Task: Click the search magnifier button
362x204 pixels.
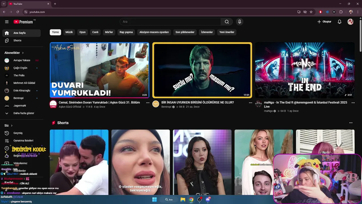Action: click(x=227, y=22)
